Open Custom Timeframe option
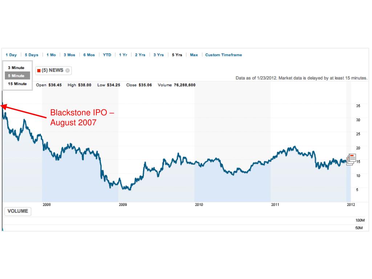This screenshot has width=372, height=279. pyautogui.click(x=223, y=55)
